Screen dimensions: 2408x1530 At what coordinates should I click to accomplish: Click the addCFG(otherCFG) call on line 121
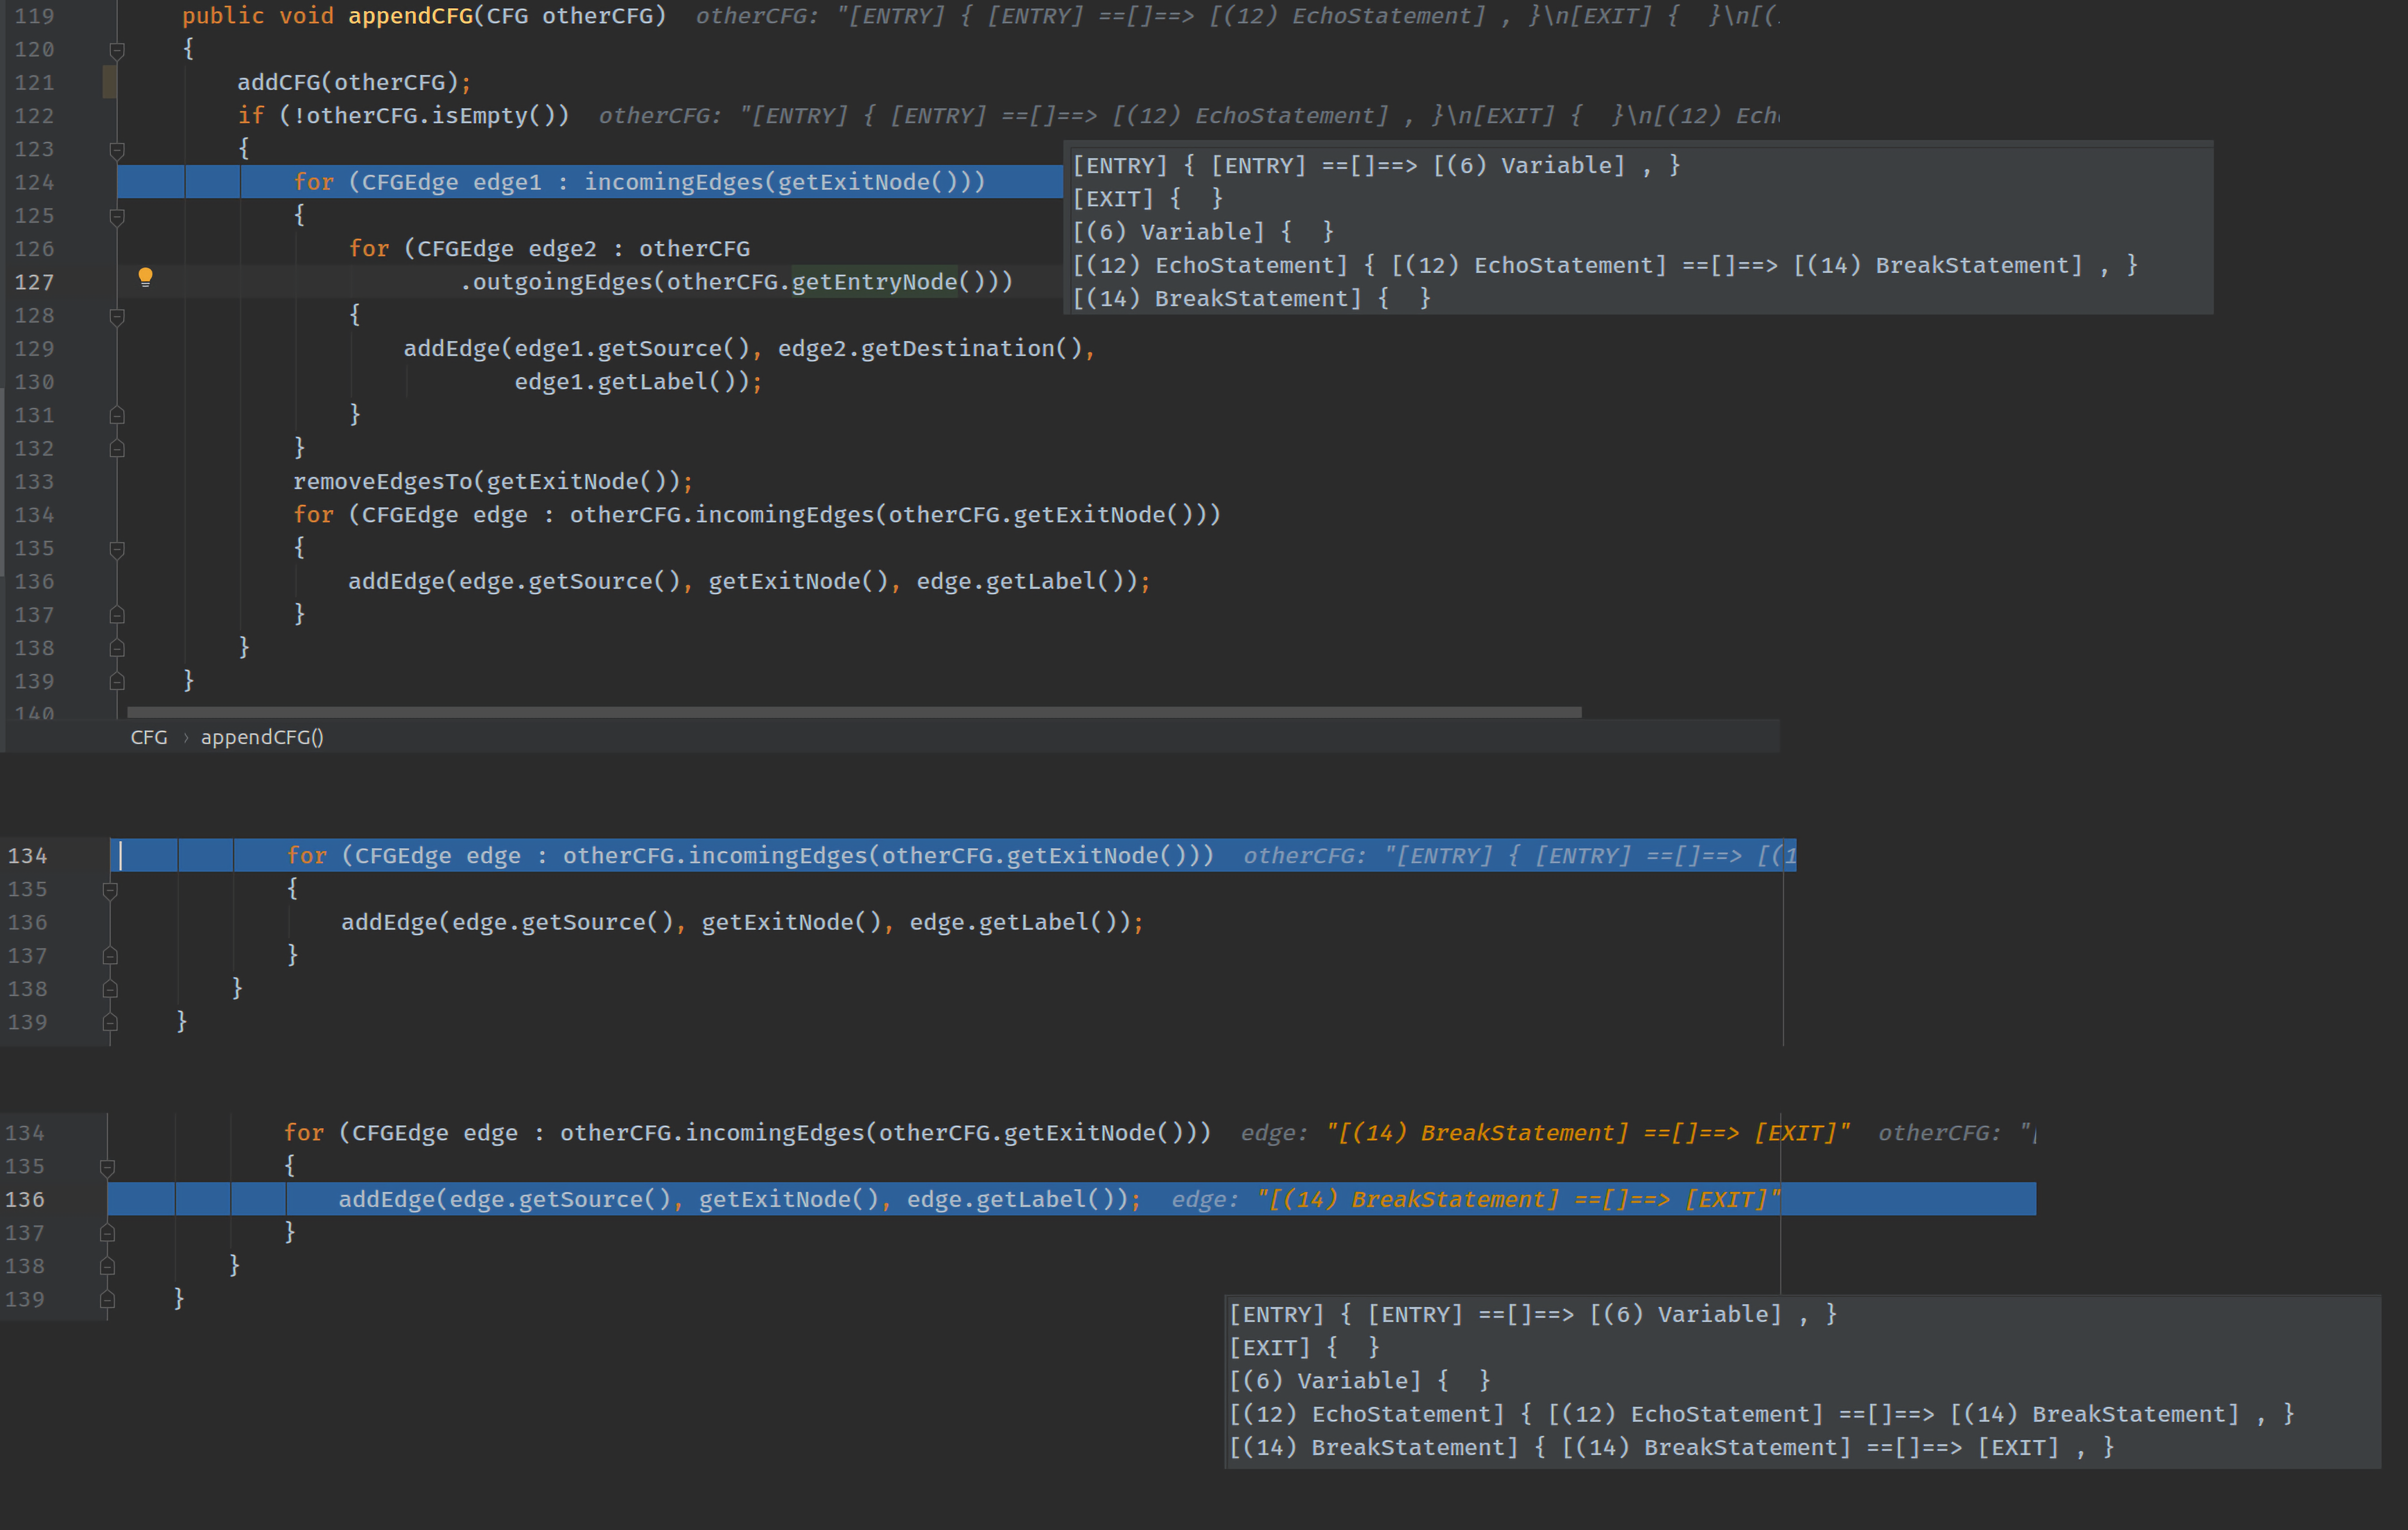point(347,82)
